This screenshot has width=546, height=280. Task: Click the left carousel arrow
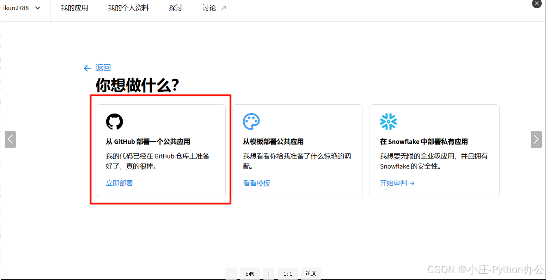(x=10, y=139)
